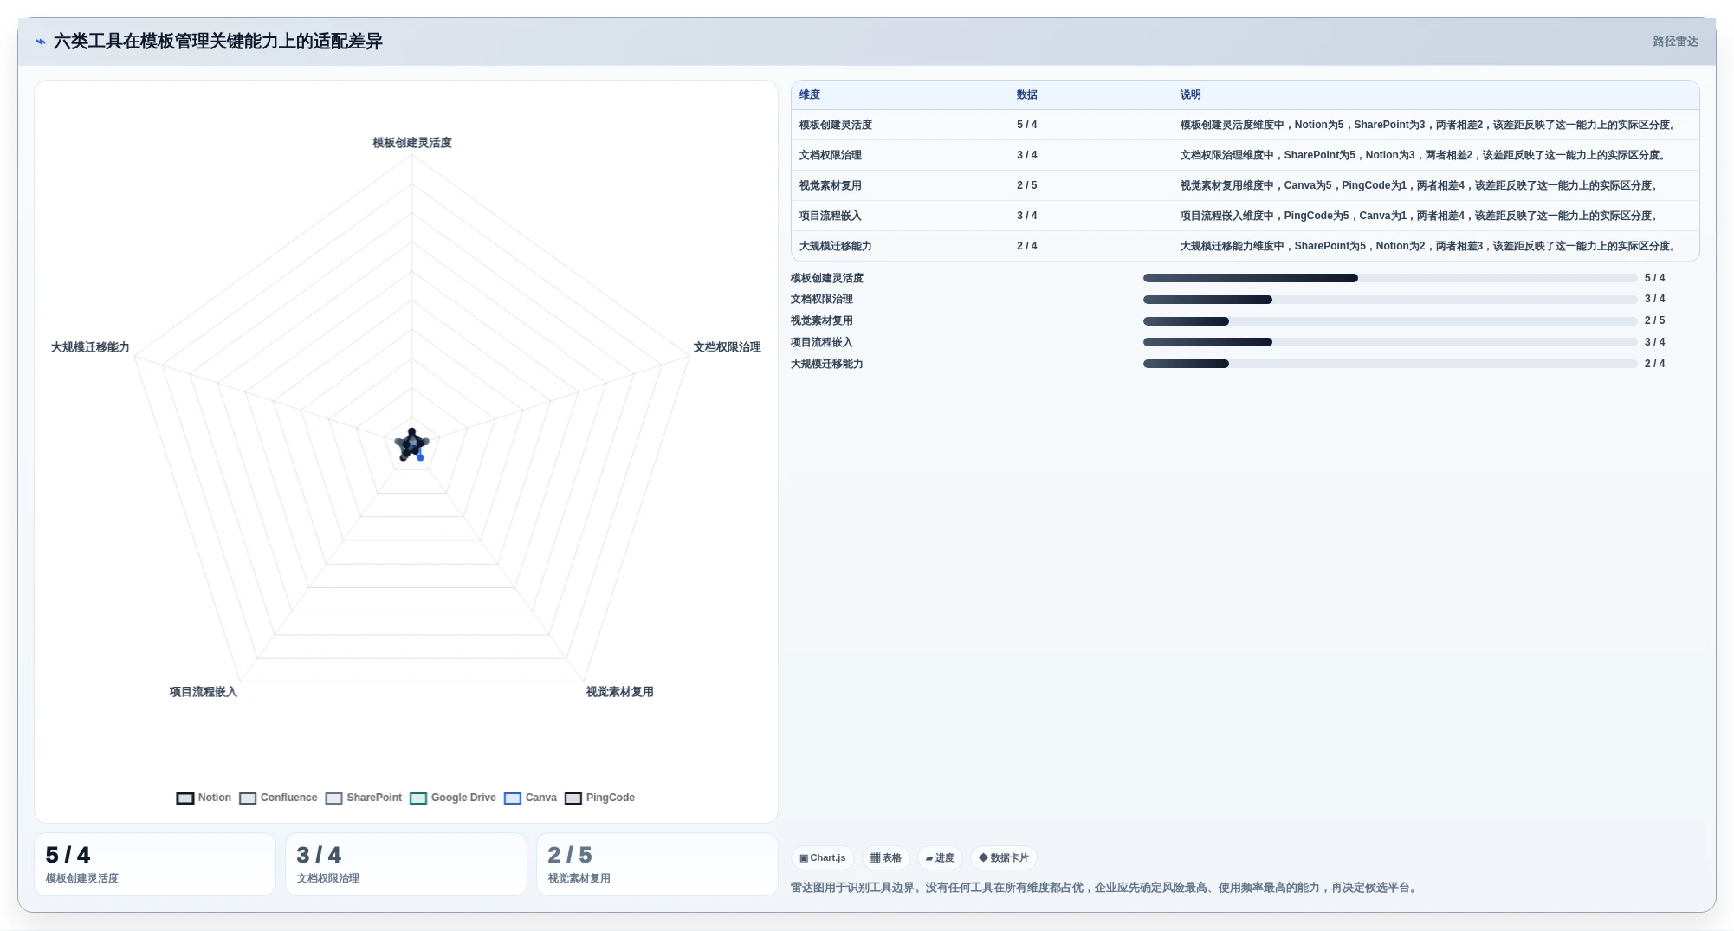The width and height of the screenshot is (1734, 931).
Task: Hide the Notion dataset via legend label
Action: (215, 798)
